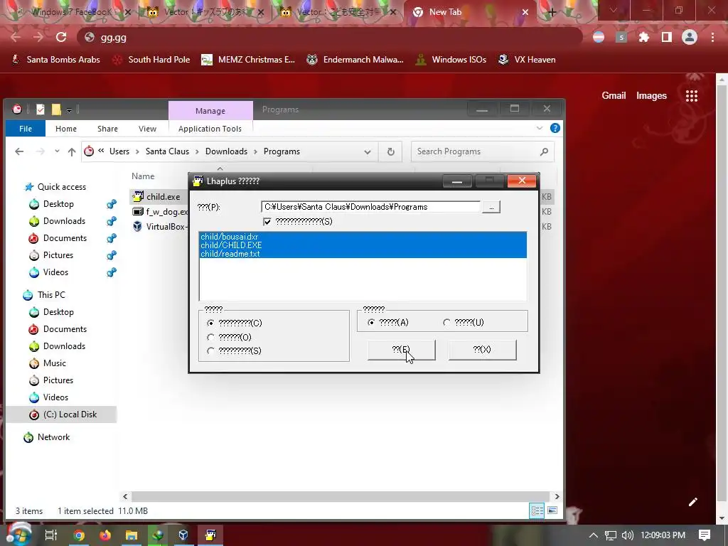Viewport: 728px width, 546px height.
Task: Click the network tray icon
Action: [611, 535]
